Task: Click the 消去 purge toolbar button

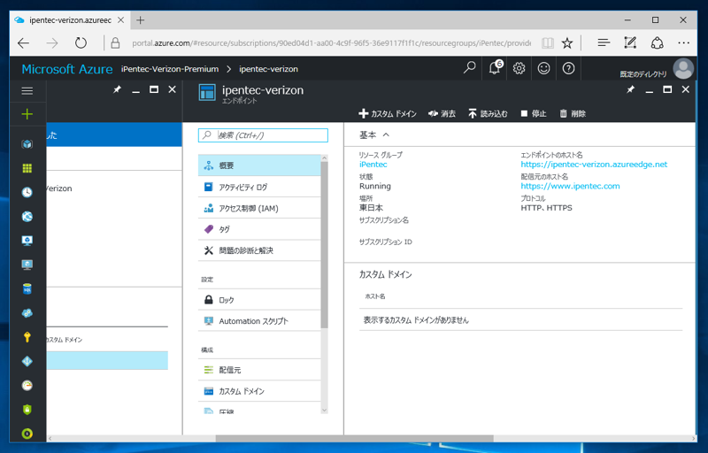Action: (442, 114)
